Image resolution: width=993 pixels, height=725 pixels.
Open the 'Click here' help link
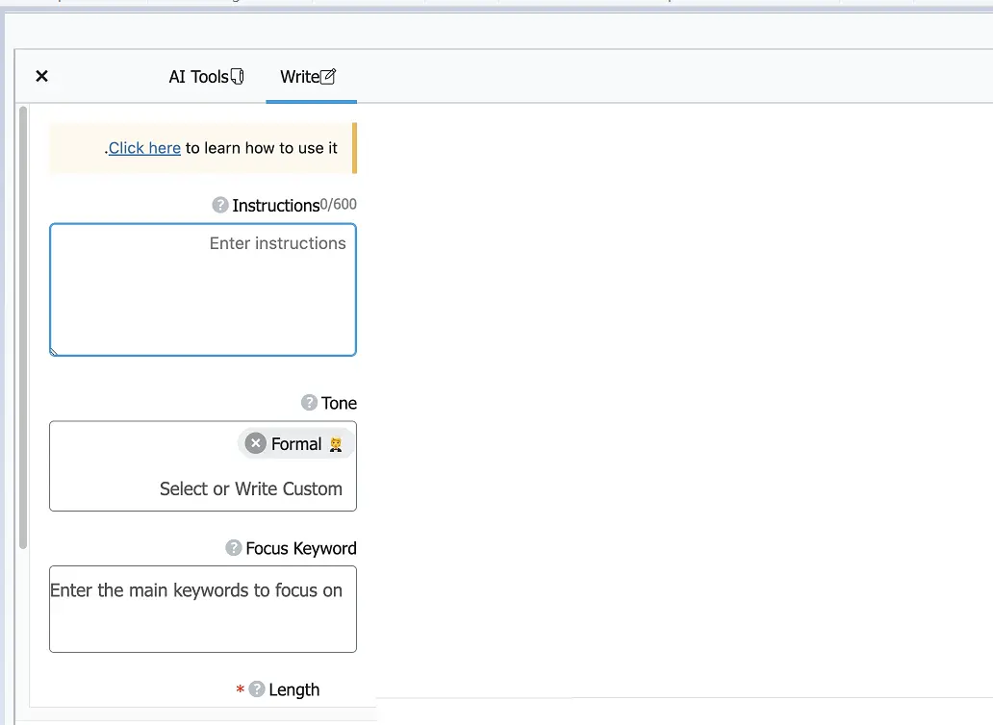144,148
